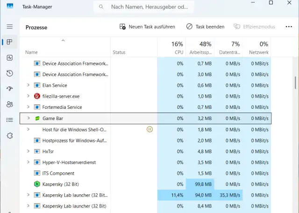Open the hamburger navigation menu
Viewport: 299px width, 213px height.
pyautogui.click(x=9, y=27)
